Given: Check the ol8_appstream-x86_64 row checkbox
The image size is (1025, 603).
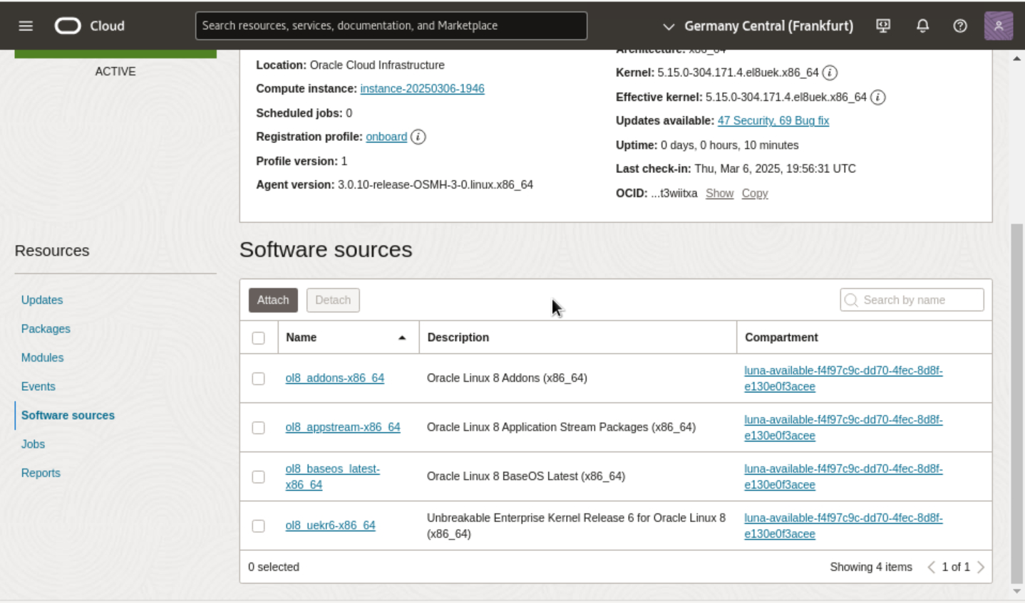Looking at the screenshot, I should coord(258,428).
